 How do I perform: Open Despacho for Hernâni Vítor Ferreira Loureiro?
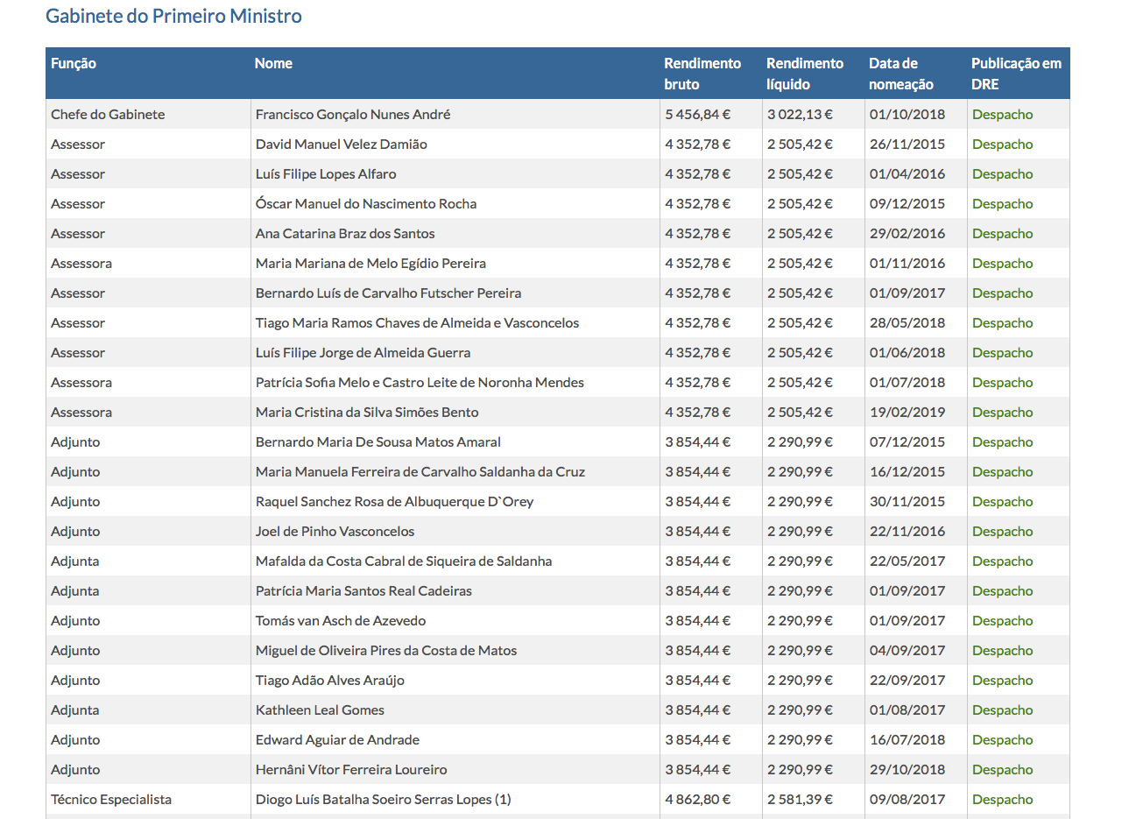tap(1002, 770)
